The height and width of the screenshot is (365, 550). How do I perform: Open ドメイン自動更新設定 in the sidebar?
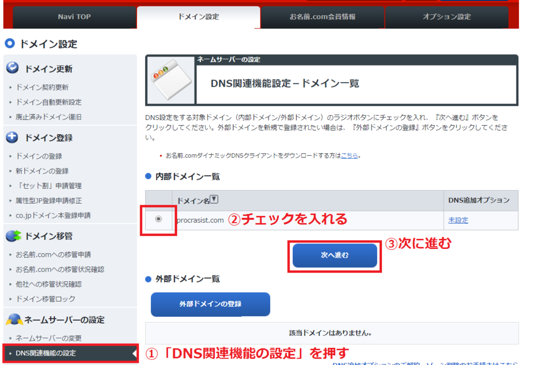(49, 102)
